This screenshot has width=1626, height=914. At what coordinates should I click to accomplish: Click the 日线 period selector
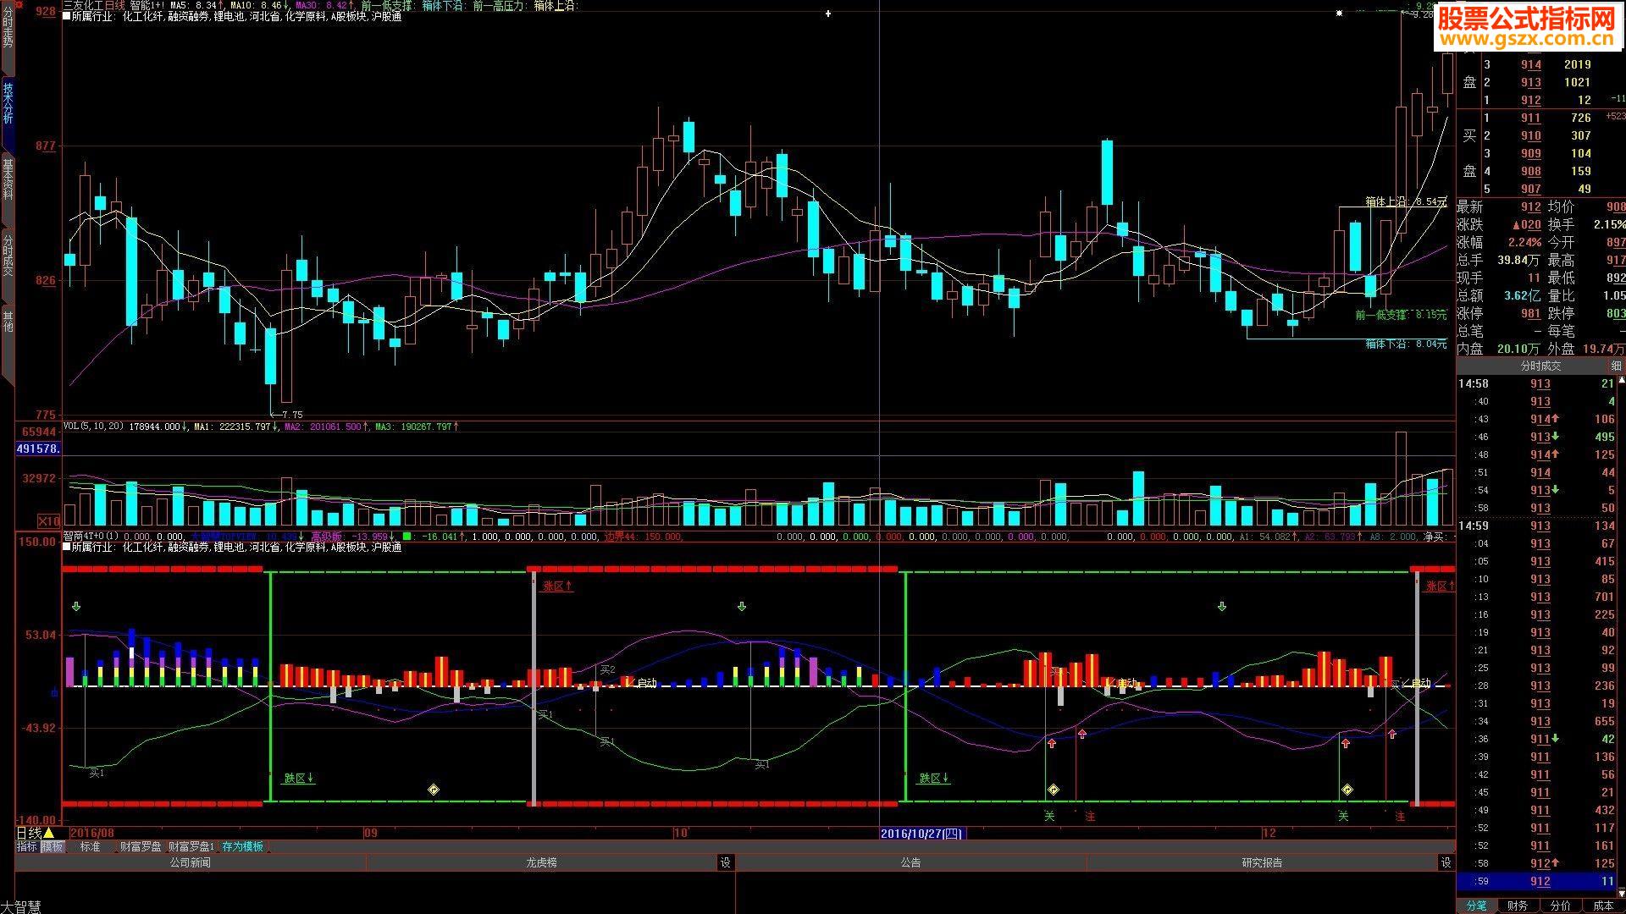coord(29,834)
